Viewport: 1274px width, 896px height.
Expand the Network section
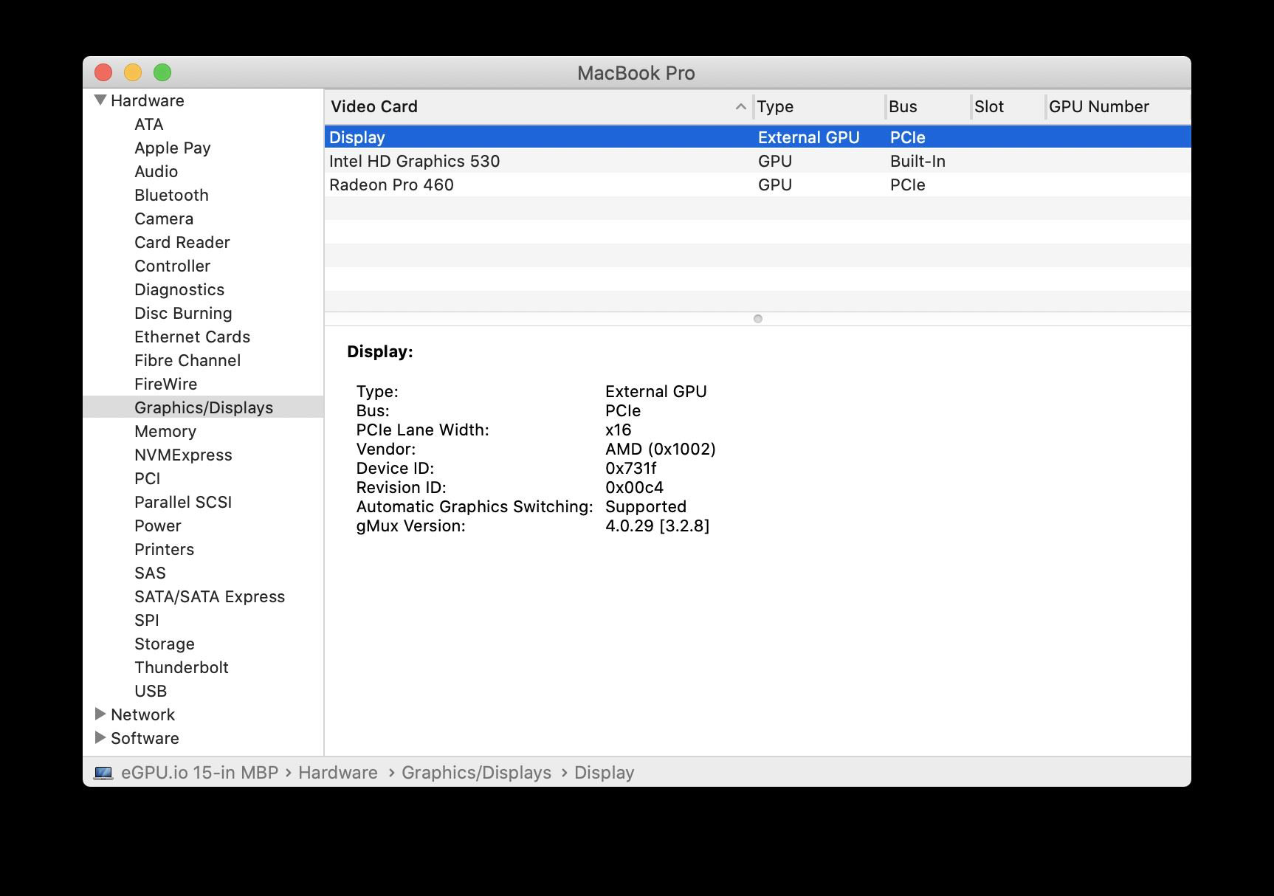pos(100,714)
